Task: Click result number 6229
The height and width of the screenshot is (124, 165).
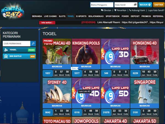Action: (135, 73)
